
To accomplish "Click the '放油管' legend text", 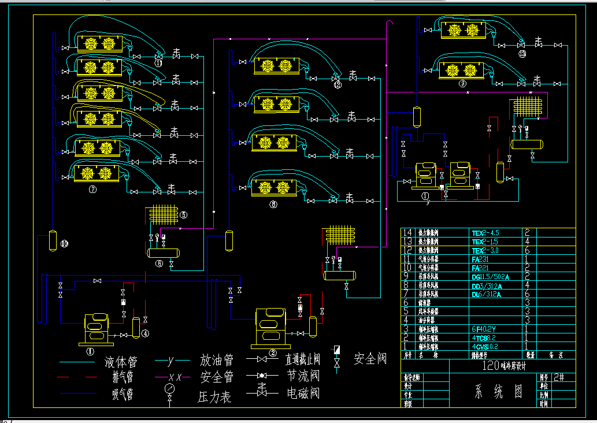I will pos(217,360).
